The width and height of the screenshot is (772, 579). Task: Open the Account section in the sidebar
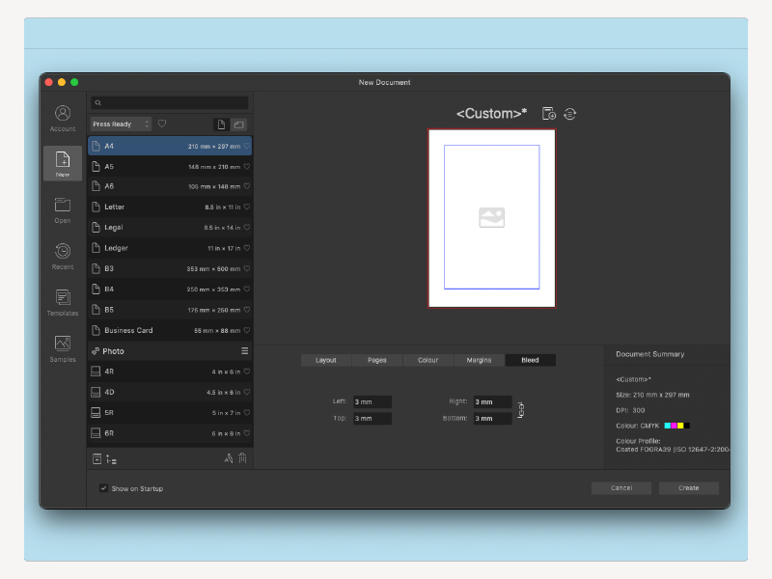(x=62, y=113)
